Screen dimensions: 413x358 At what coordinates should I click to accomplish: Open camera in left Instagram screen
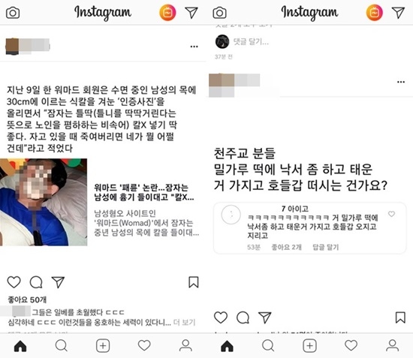[x=13, y=13]
